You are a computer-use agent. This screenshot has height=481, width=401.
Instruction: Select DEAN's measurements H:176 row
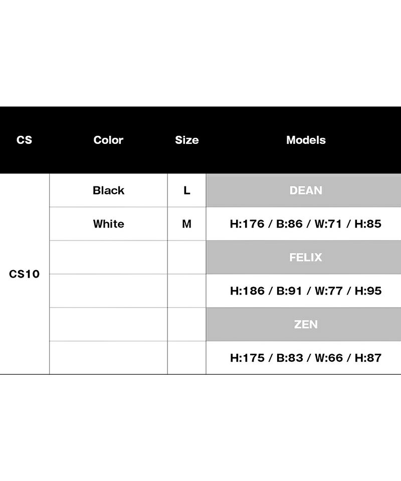click(306, 224)
